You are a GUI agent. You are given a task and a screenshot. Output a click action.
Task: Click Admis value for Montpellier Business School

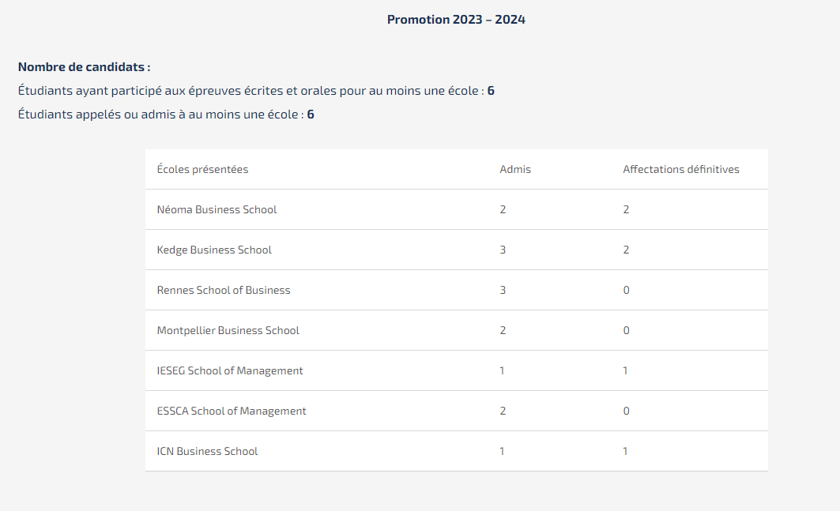(503, 330)
